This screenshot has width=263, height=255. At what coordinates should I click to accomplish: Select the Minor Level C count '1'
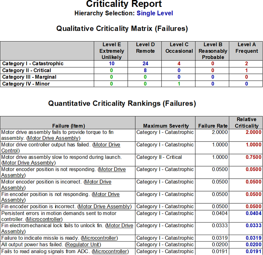(179, 84)
